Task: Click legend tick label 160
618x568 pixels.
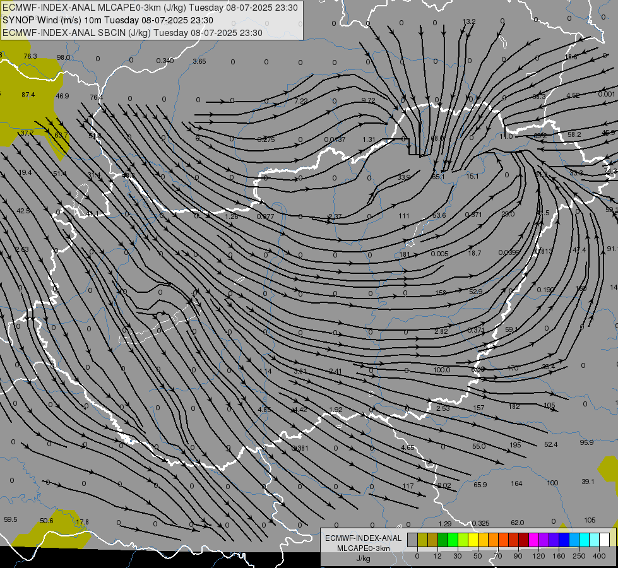Action: point(559,556)
